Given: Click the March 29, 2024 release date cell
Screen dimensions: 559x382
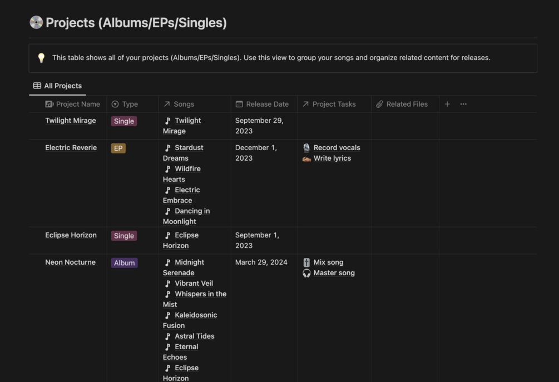Looking at the screenshot, I should [x=261, y=262].
